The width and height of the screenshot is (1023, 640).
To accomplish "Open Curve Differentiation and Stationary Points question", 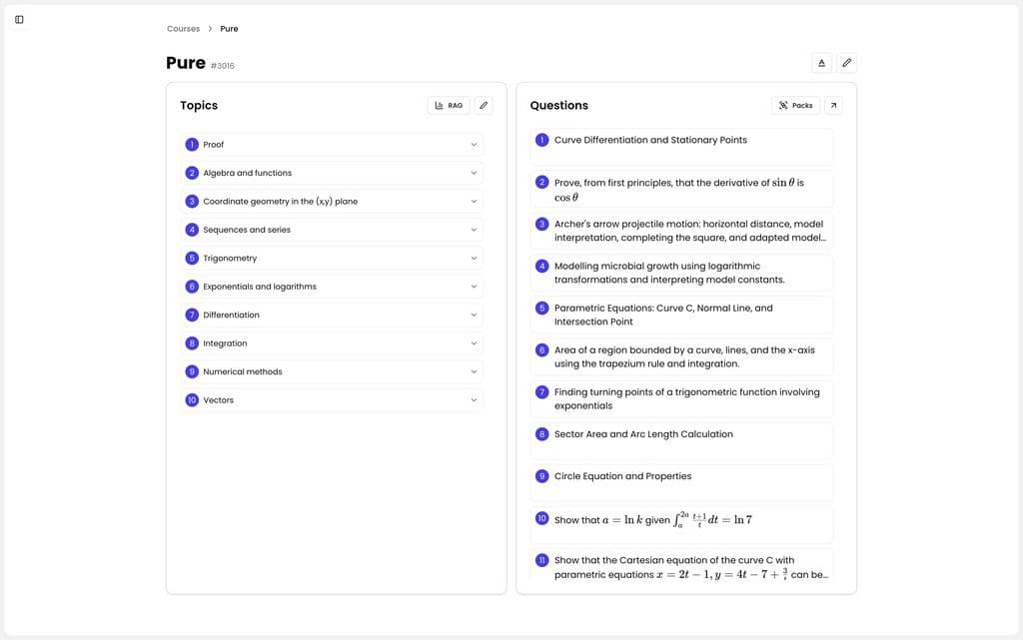I will tap(650, 140).
